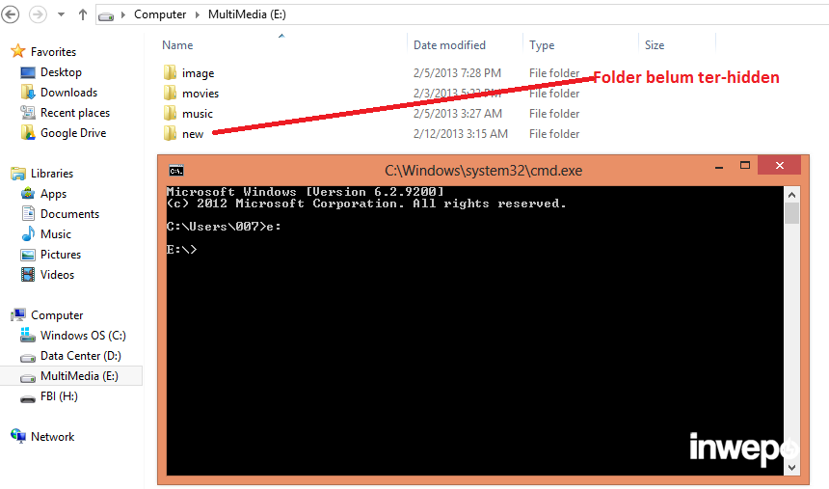Open Windows OS (C:) drive
Image resolution: width=829 pixels, height=489 pixels.
click(83, 336)
